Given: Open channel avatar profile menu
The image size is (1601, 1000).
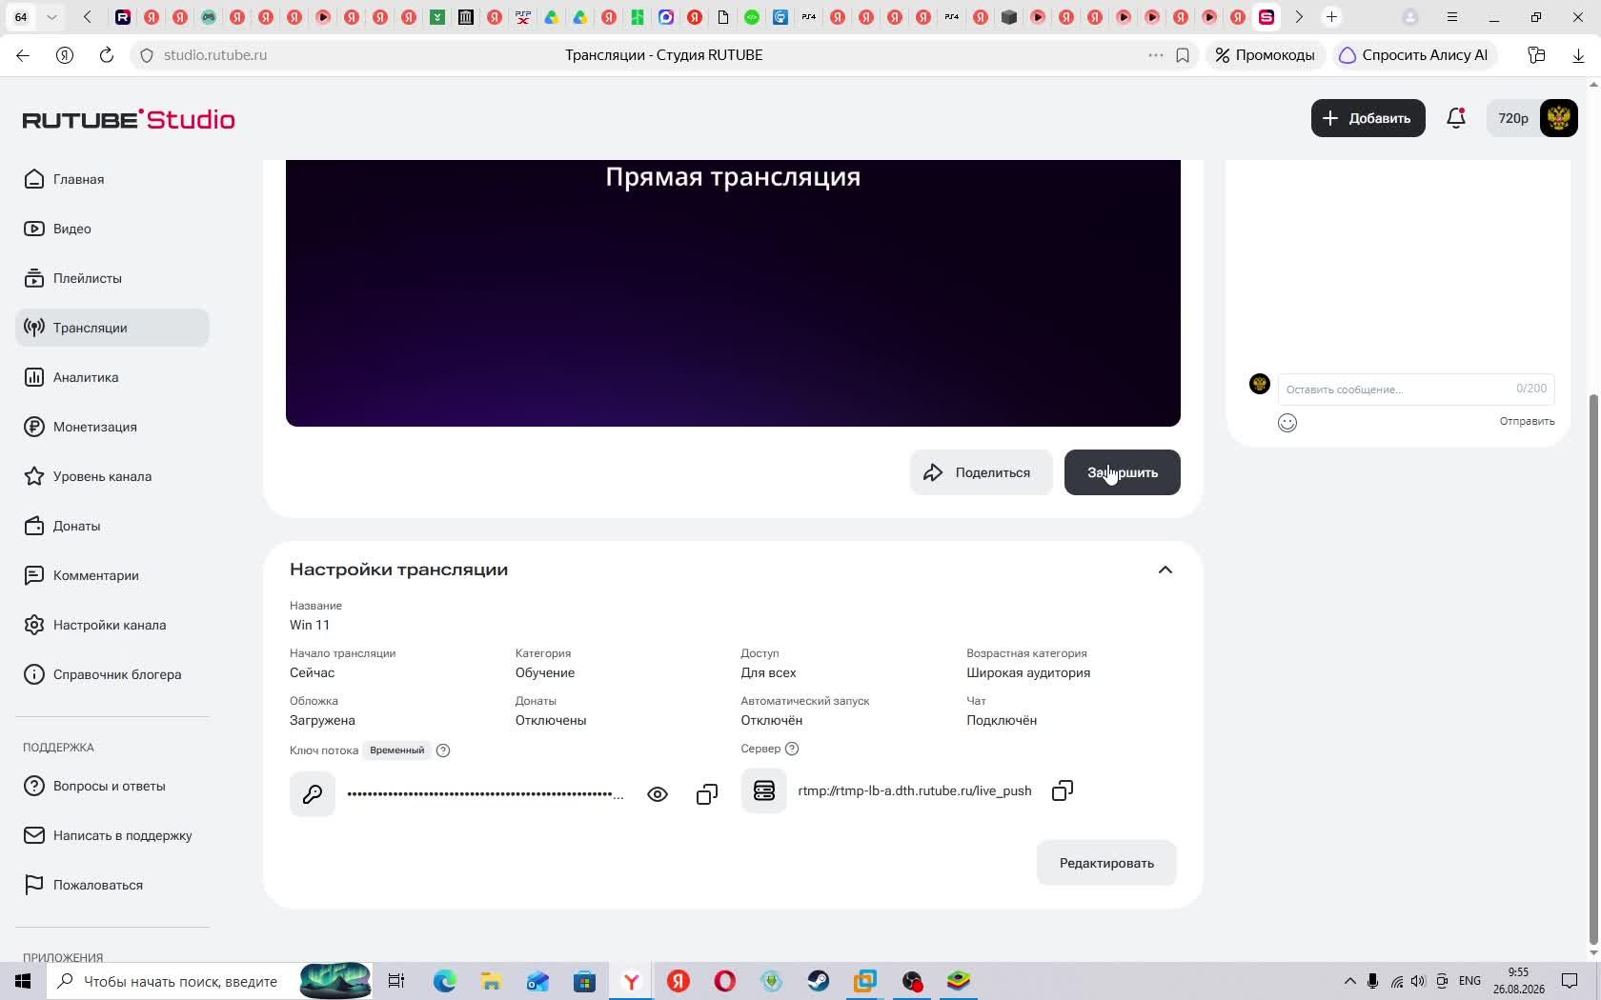Looking at the screenshot, I should (1559, 118).
